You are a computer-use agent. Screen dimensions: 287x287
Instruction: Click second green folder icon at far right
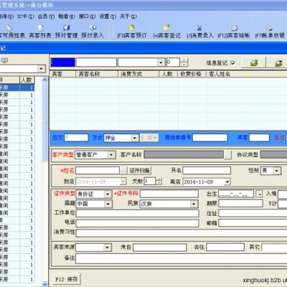[278, 63]
